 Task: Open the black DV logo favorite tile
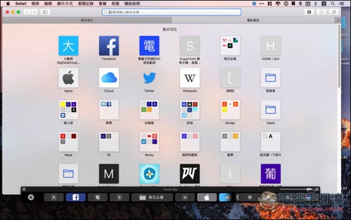[x=190, y=174]
